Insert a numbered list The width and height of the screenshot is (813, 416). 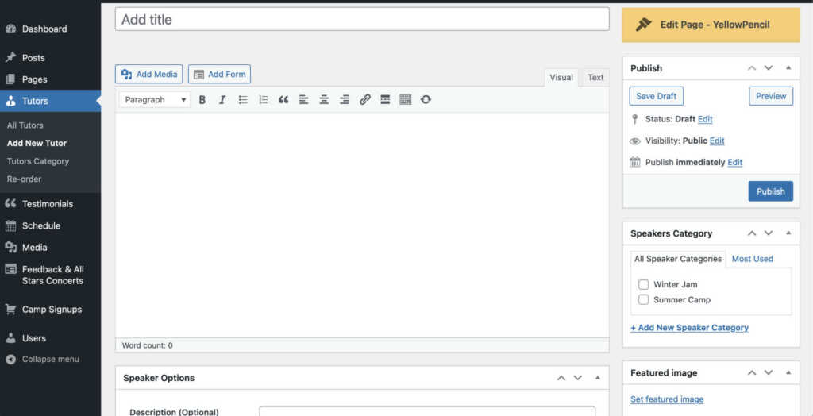(x=264, y=99)
